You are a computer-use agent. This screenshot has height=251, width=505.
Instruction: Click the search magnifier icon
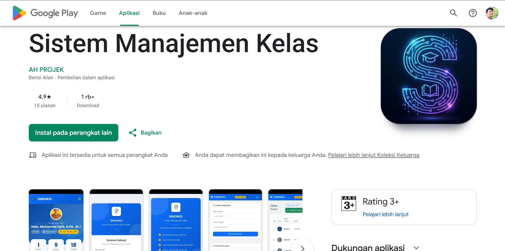(x=453, y=13)
